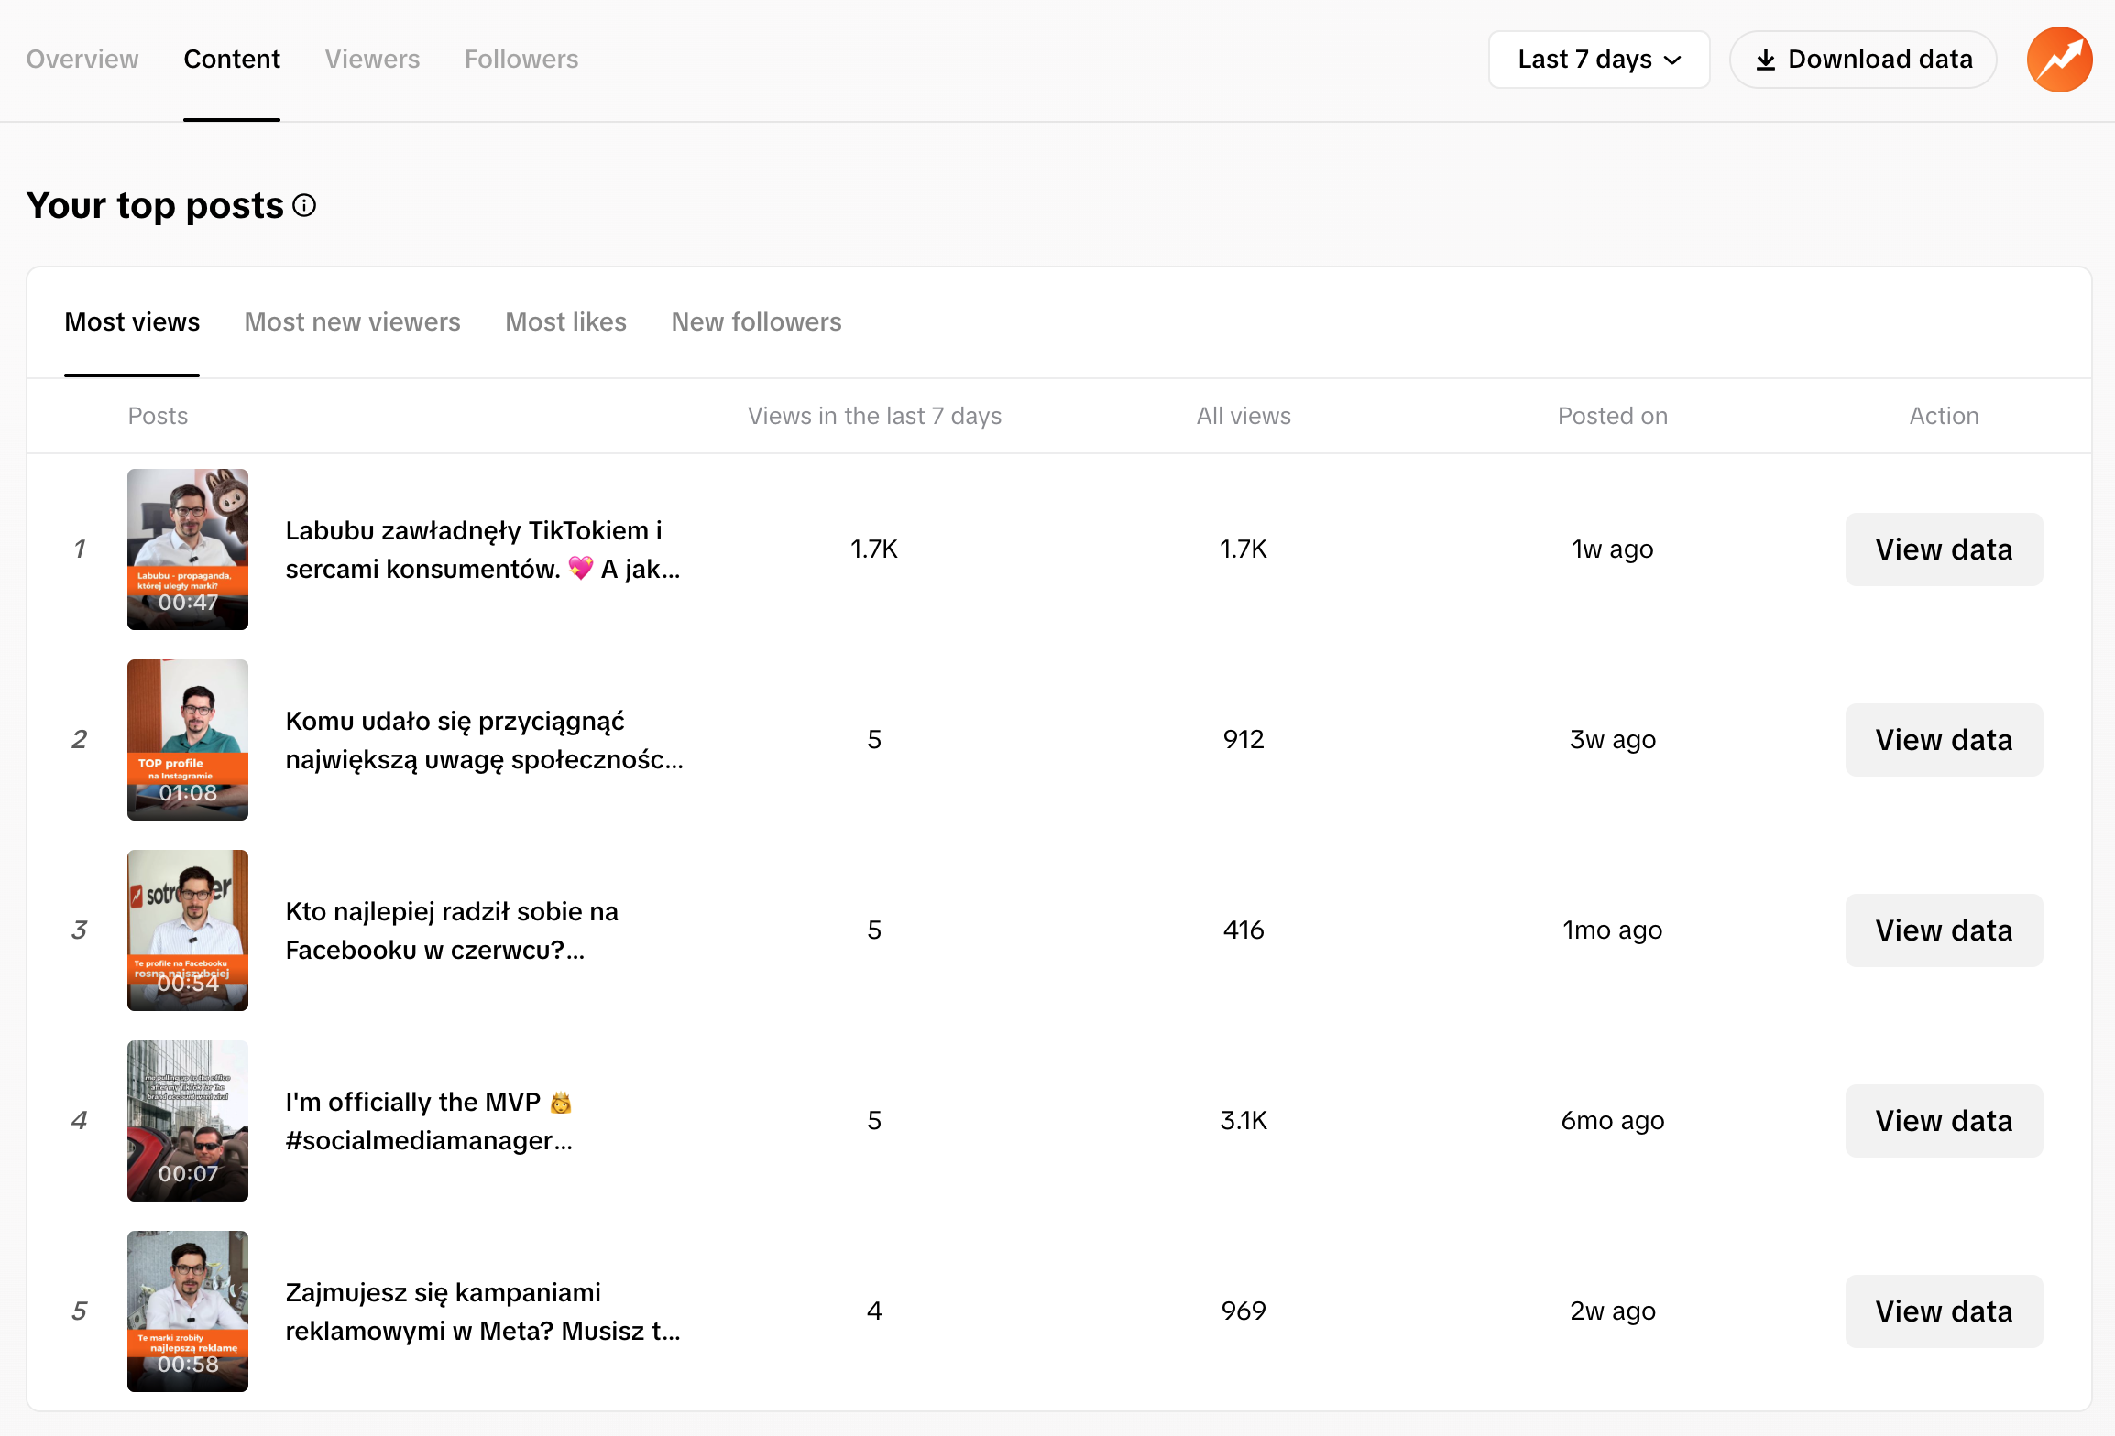Click the "All views" column header
2115x1436 pixels.
(1243, 415)
